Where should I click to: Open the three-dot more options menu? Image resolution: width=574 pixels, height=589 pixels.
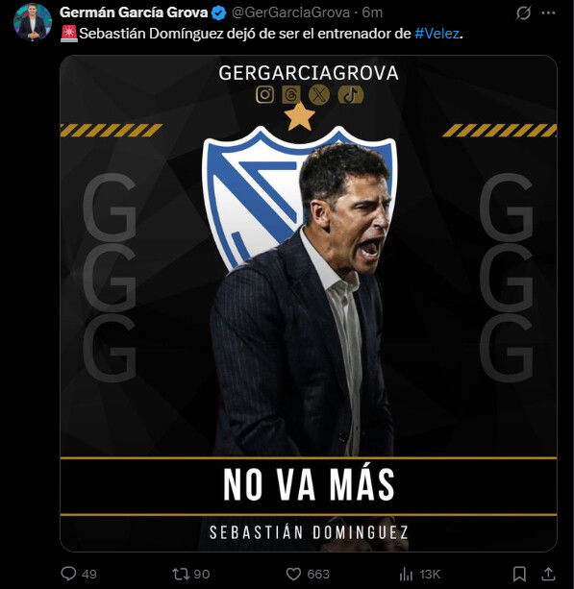click(548, 13)
